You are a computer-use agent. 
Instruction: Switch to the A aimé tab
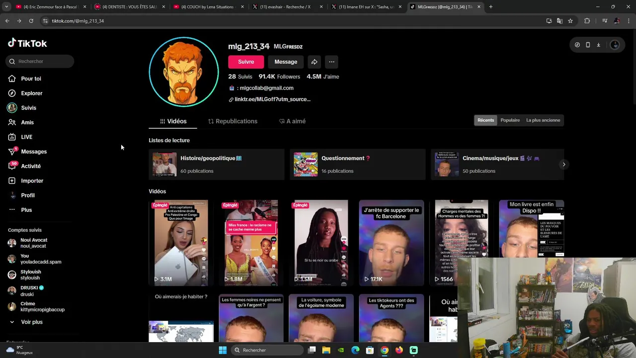click(292, 121)
